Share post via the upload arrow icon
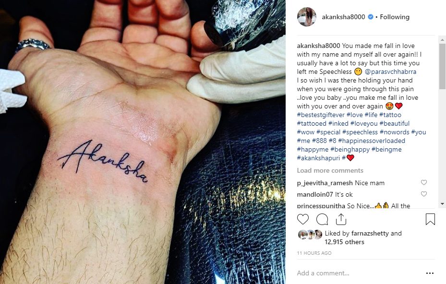The height and width of the screenshot is (284, 446). pyautogui.click(x=341, y=219)
